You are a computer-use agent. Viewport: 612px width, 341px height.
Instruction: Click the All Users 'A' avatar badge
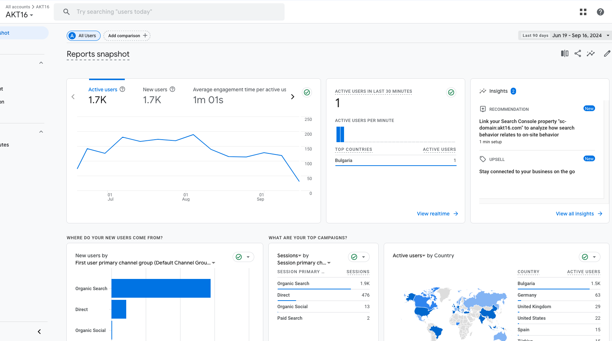[x=72, y=36]
